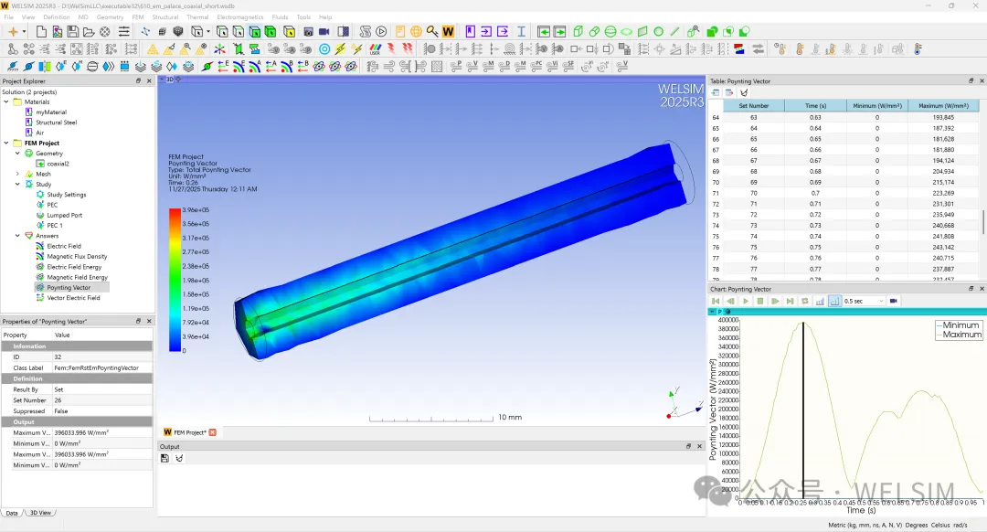987x532 pixels.
Task: Expand the Mesh tree node
Action: click(x=17, y=174)
